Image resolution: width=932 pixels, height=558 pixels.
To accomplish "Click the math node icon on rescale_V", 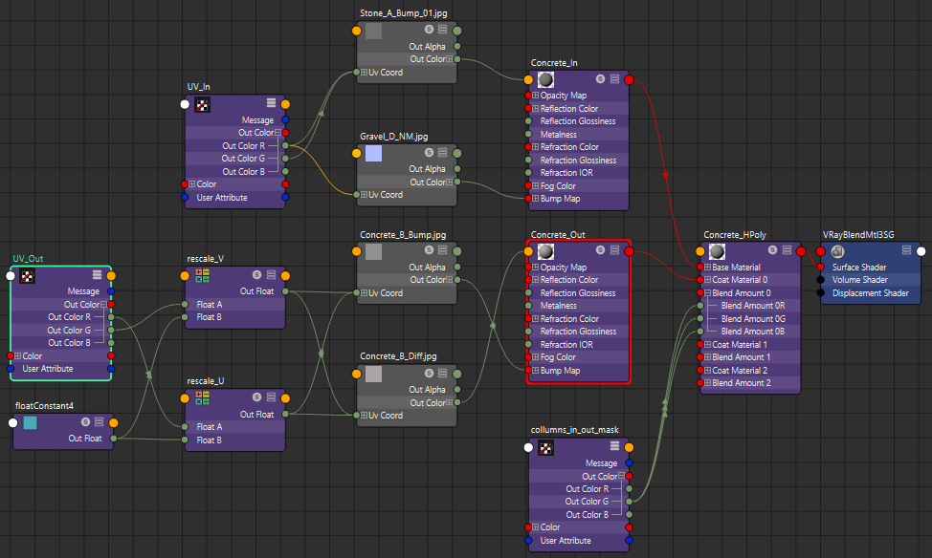I will pos(202,275).
